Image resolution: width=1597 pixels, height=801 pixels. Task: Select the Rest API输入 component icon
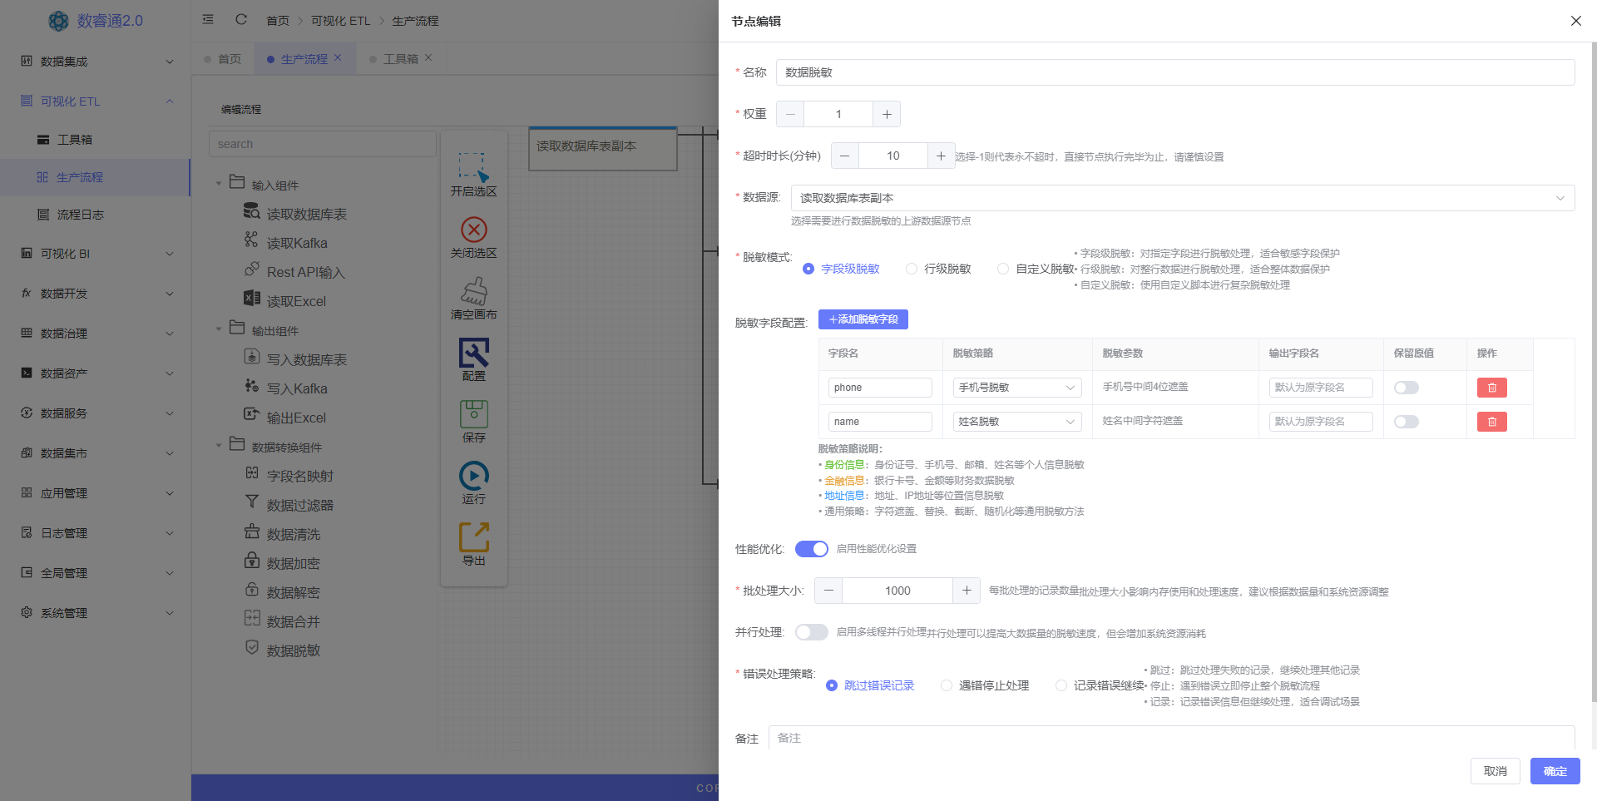[x=251, y=269]
